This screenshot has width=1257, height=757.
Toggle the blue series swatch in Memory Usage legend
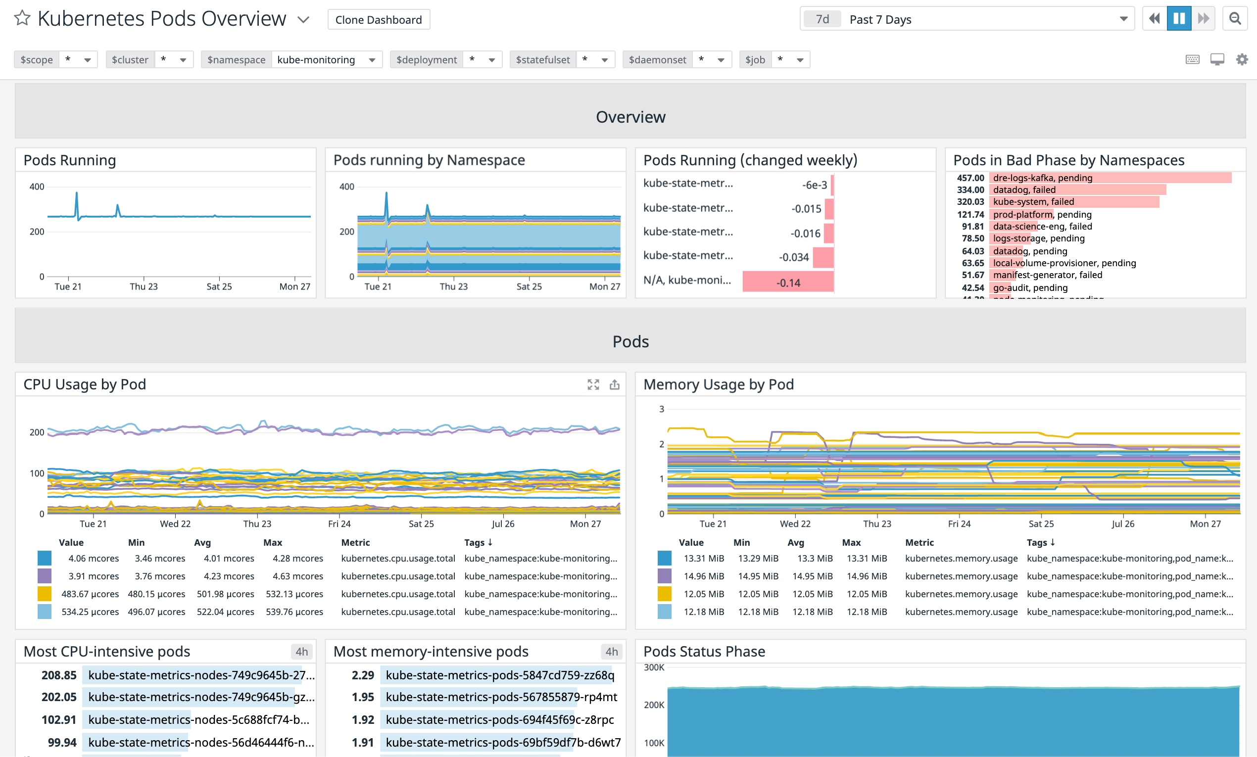665,558
